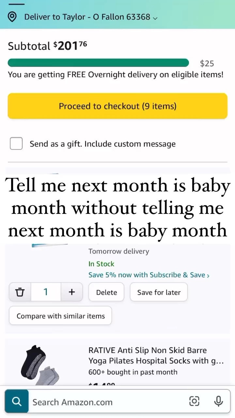Open Subscribe & Save 5% offer
The image size is (235, 418).
149,275
